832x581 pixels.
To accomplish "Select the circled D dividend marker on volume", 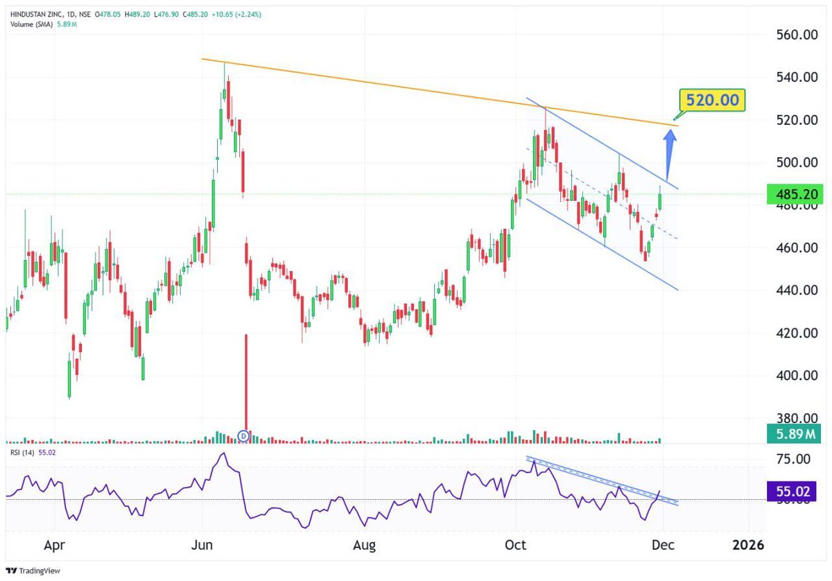I will pos(243,436).
